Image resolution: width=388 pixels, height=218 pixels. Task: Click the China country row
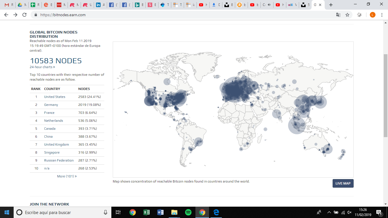point(67,137)
